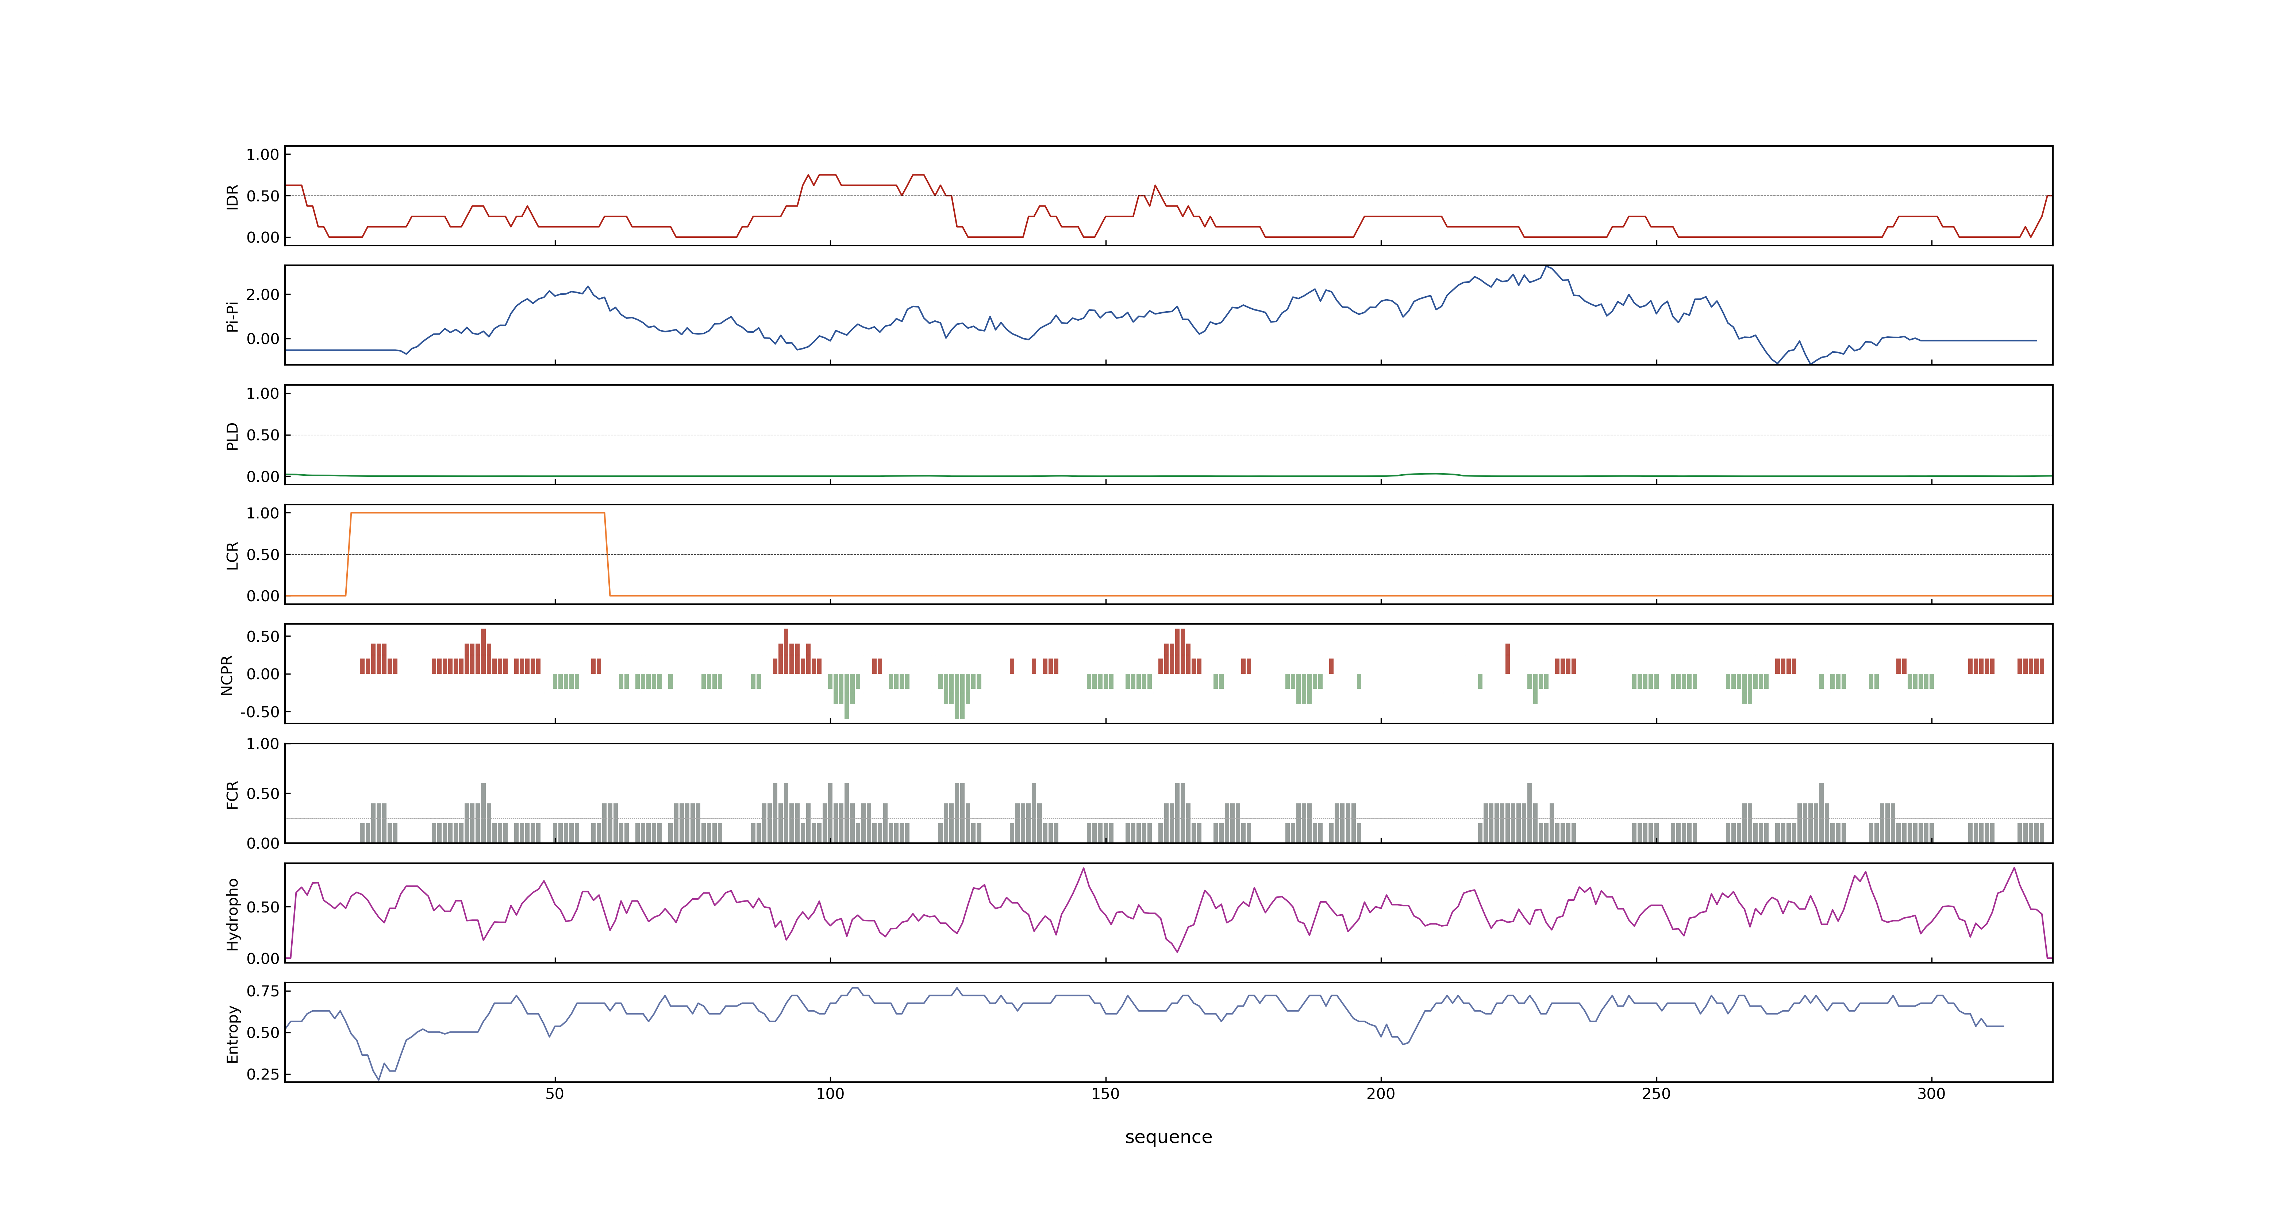
Task: Click the Pi-Pi y-axis label
Action: pyautogui.click(x=232, y=316)
